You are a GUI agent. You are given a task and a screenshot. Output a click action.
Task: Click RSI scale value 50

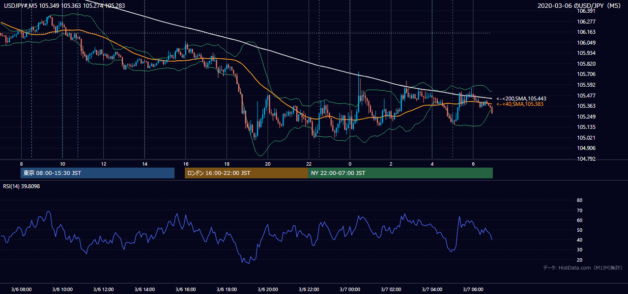click(x=579, y=230)
